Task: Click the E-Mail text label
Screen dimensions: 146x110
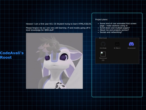Action: [x=117, y=48]
